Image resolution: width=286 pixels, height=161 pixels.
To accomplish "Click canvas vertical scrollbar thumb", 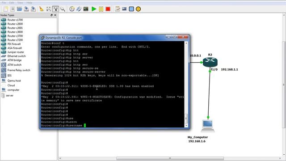I will [284, 85].
